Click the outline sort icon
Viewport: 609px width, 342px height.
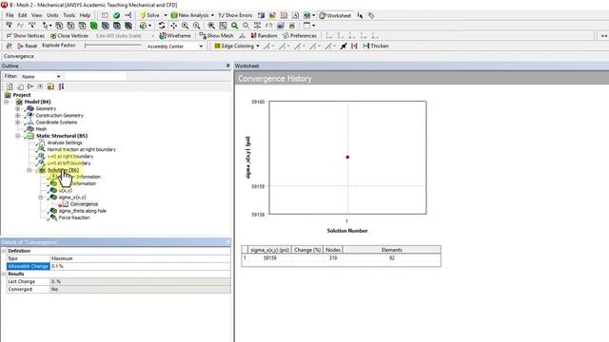point(61,86)
